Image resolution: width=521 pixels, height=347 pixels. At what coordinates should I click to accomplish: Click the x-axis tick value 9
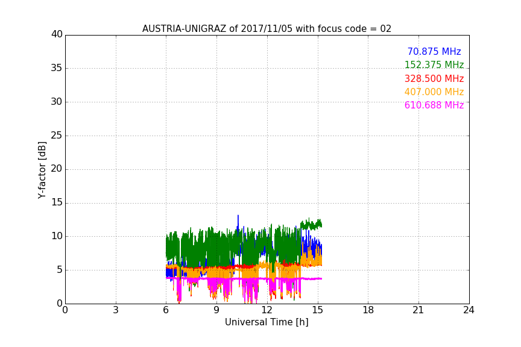click(216, 310)
